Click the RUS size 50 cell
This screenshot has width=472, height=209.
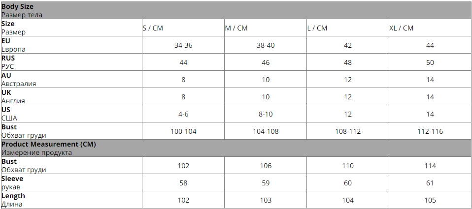coord(430,62)
